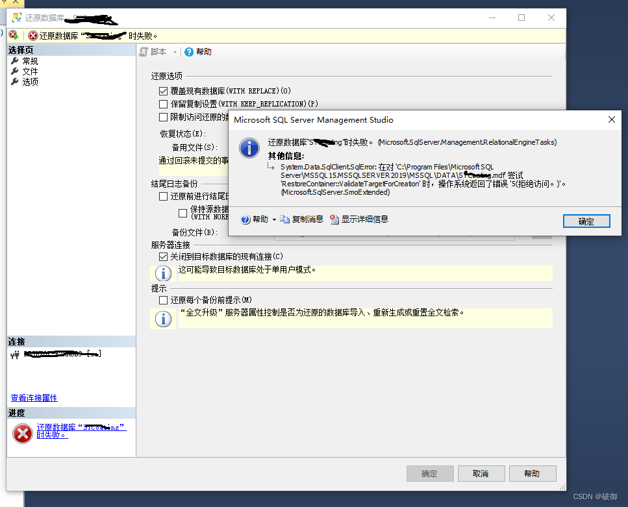The image size is (628, 507).
Task: Click the 进度 panel header
Action: 71,413
